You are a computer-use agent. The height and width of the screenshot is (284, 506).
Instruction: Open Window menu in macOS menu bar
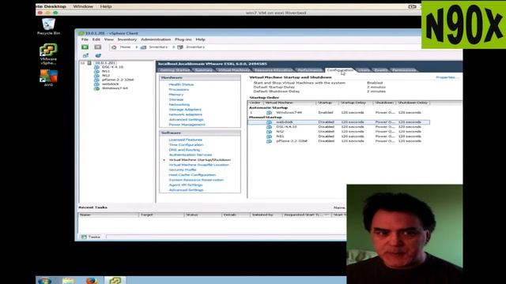point(83,6)
